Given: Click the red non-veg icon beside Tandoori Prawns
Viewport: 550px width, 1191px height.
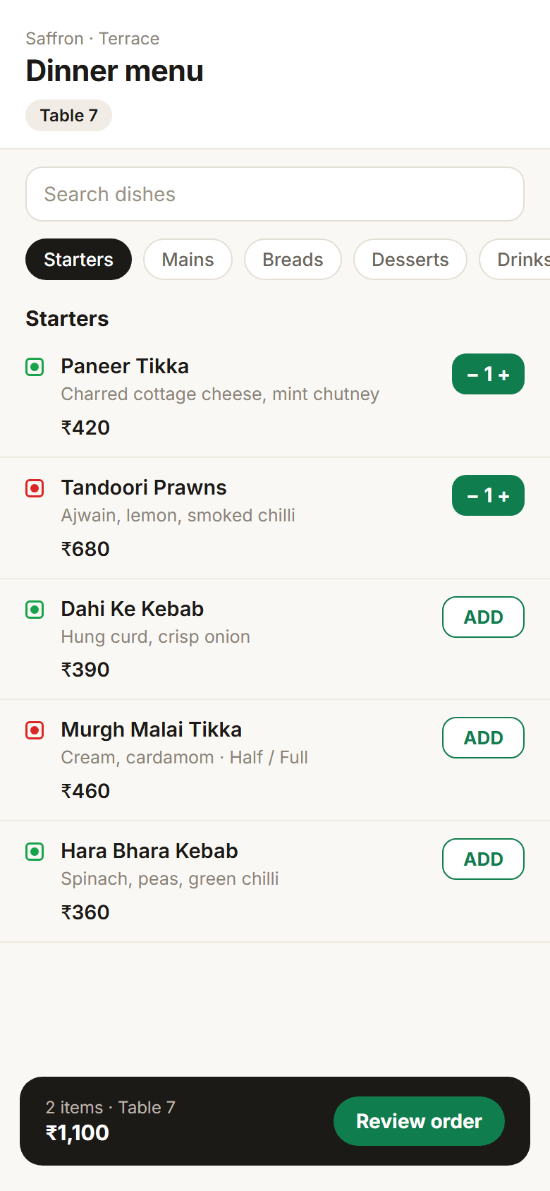Looking at the screenshot, I should pos(35,488).
